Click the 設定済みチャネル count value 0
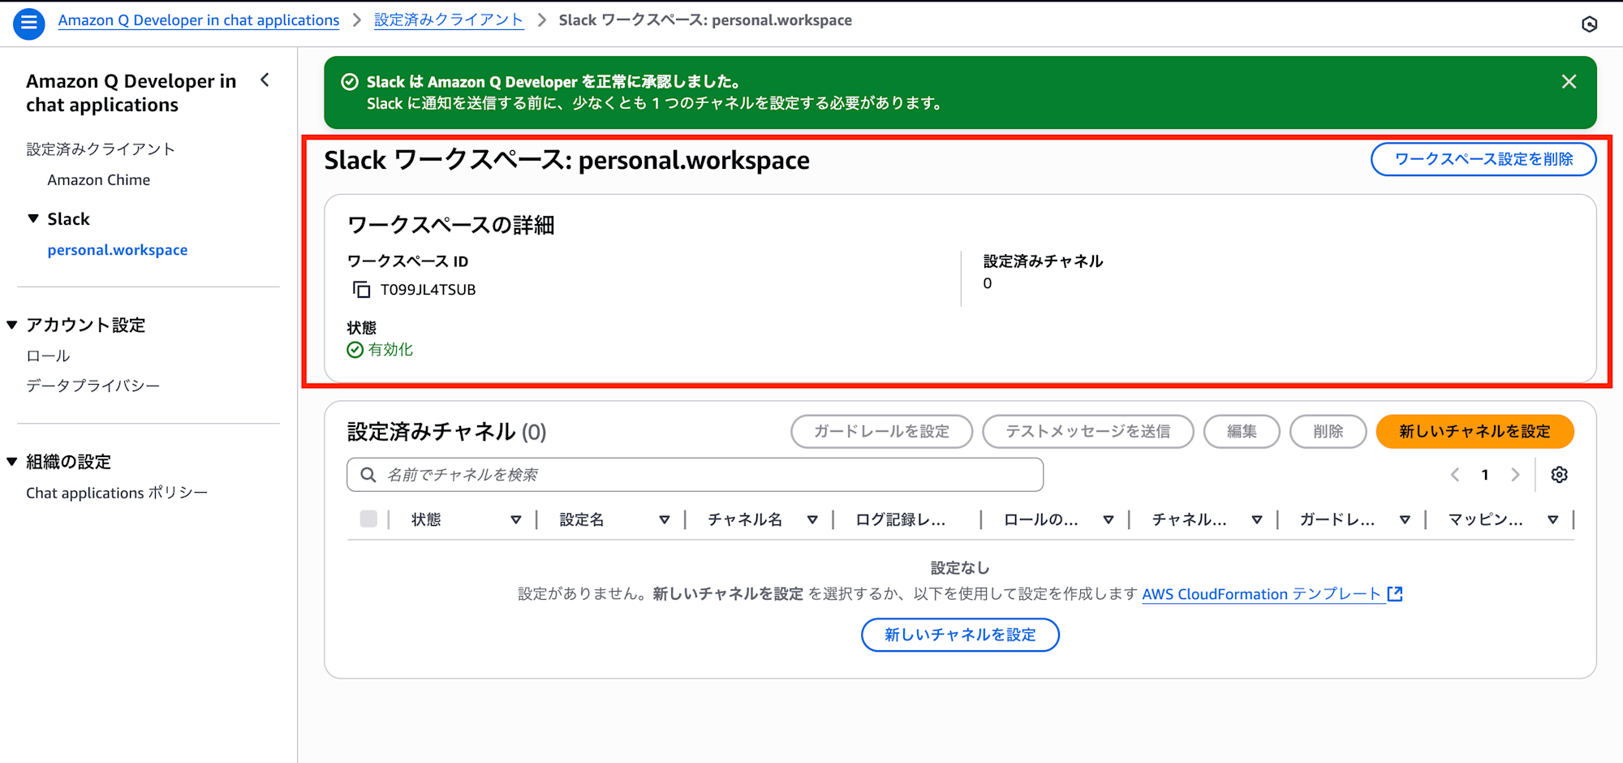This screenshot has height=763, width=1623. (x=988, y=283)
